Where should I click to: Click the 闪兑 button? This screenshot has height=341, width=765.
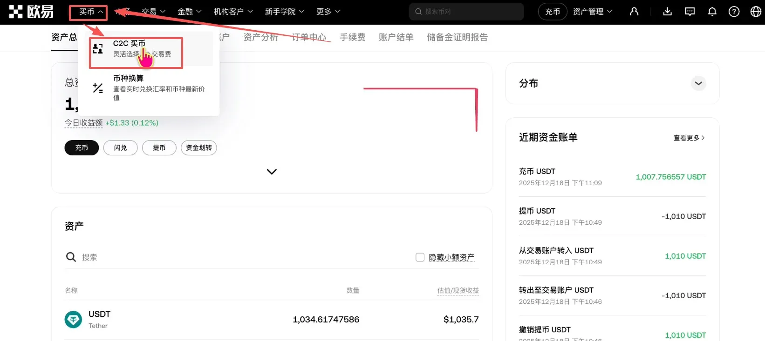coord(120,147)
